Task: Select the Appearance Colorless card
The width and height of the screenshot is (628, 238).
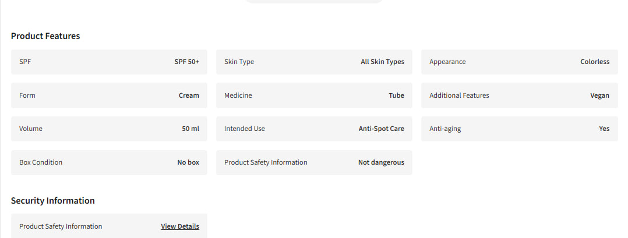Action: coord(520,62)
